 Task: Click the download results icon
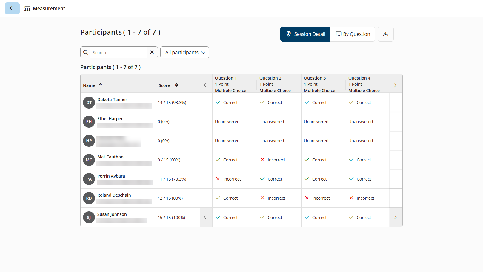[385, 34]
